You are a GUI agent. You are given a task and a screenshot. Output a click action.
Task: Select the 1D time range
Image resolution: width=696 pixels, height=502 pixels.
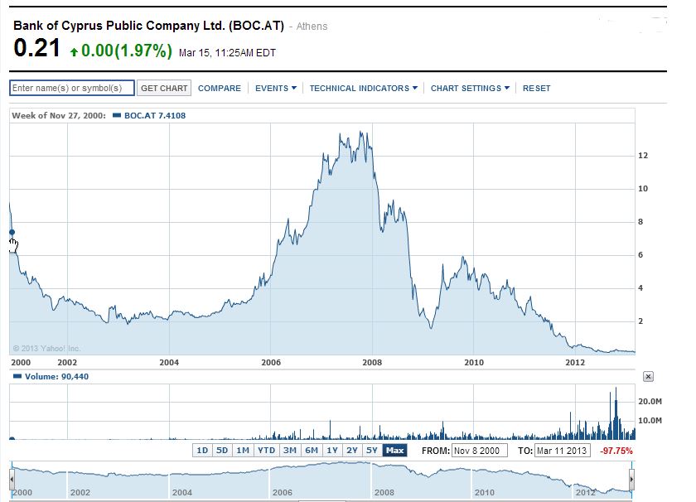tap(202, 451)
